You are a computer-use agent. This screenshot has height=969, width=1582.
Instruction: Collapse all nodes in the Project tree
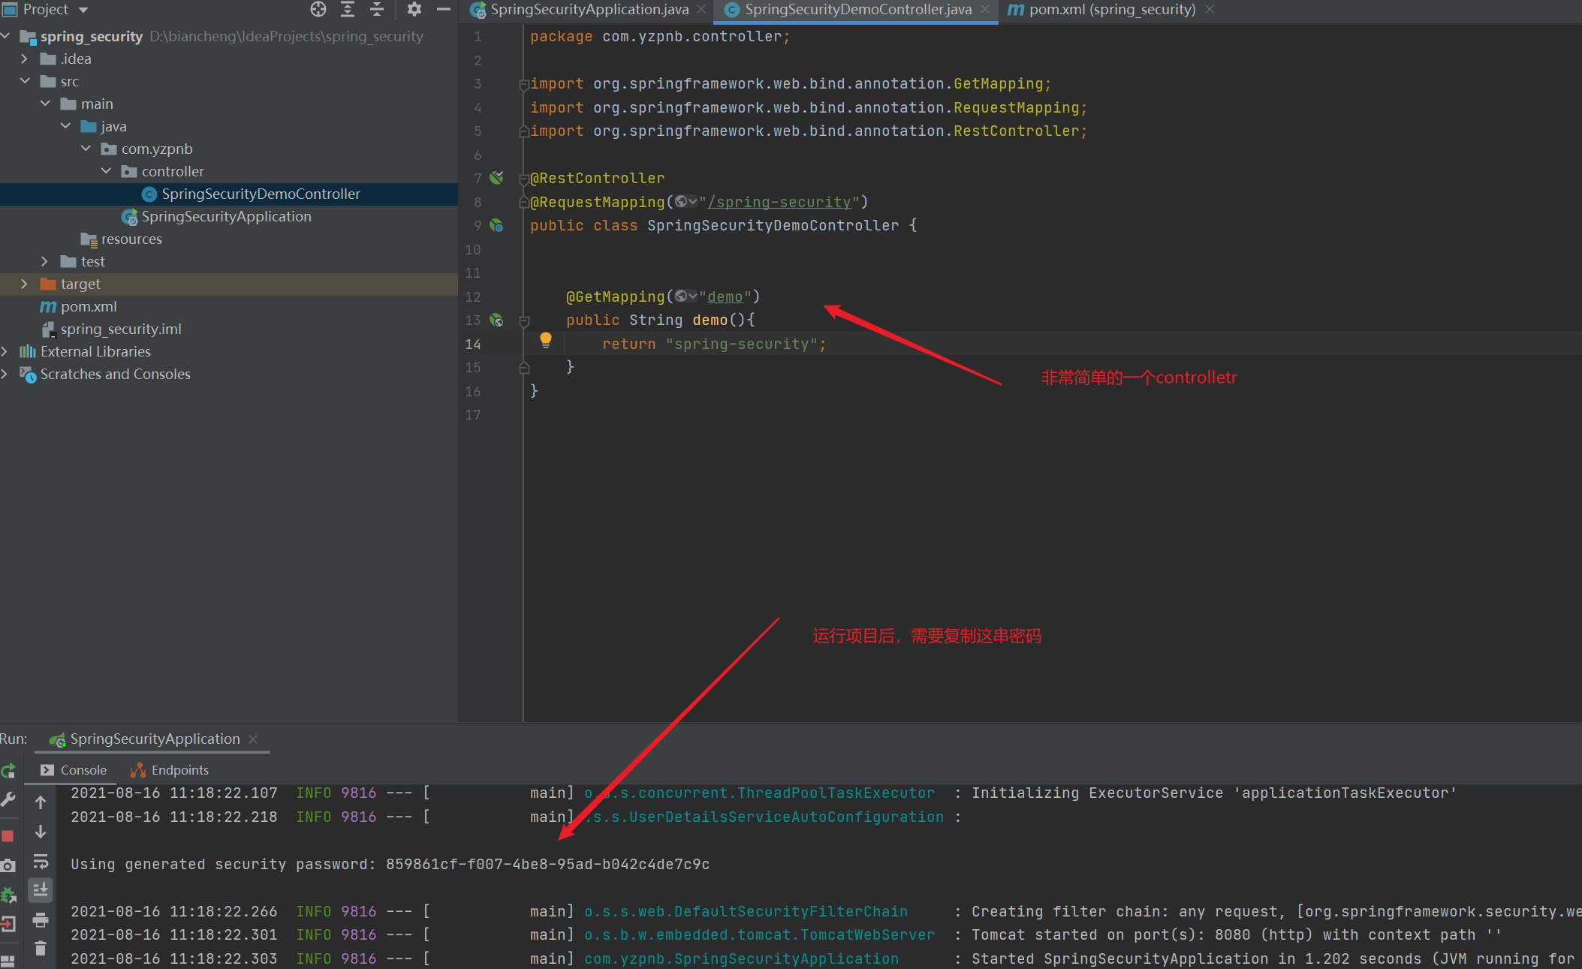pyautogui.click(x=377, y=10)
